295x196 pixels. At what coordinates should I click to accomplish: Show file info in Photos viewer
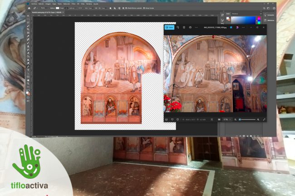(x=178, y=120)
